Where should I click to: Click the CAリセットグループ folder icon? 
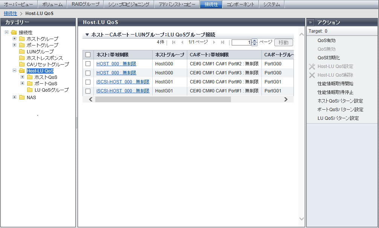coord(22,64)
